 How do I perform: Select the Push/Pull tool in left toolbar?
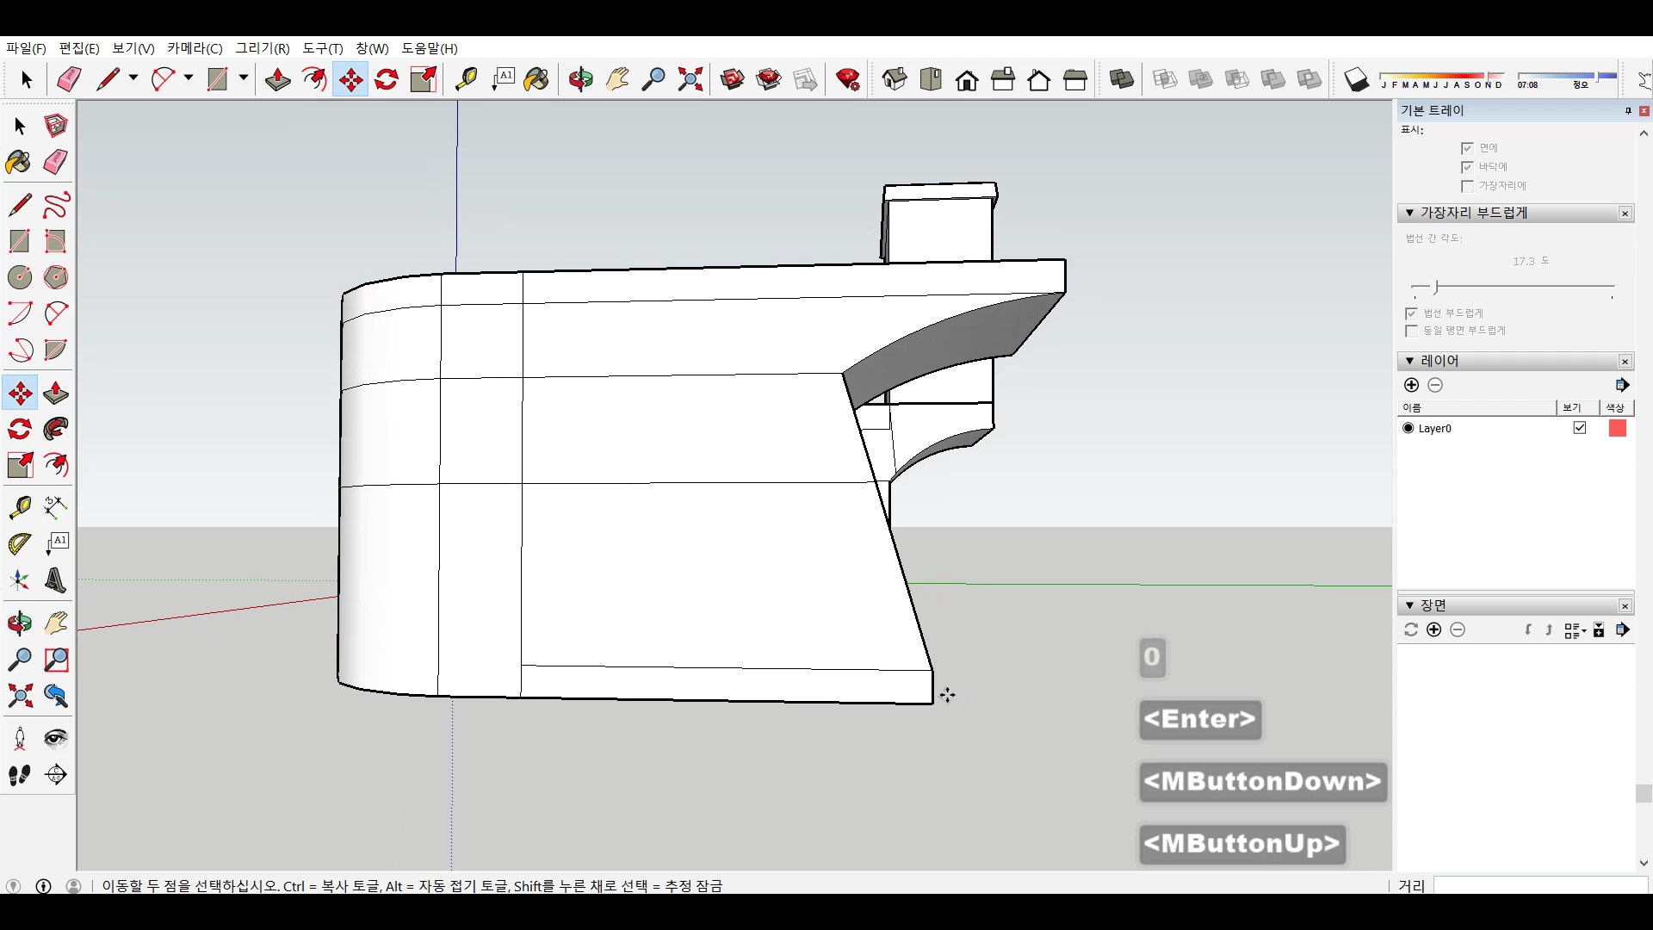56,394
